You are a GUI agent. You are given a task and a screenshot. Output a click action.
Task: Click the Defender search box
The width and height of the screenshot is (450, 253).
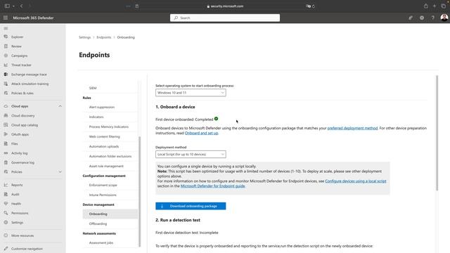[225, 18]
